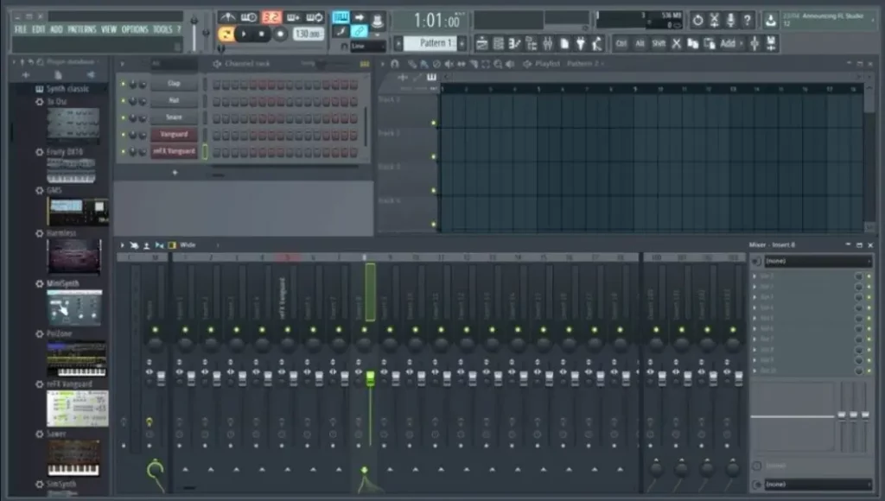Expand the GMS entry in the browser

click(38, 190)
